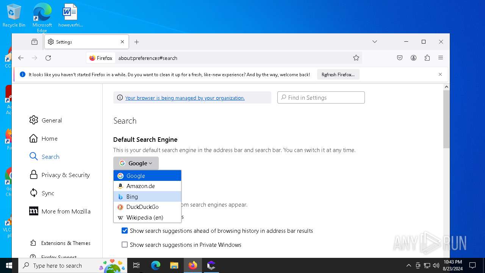
Task: Open Privacy & Security settings
Action: point(60,175)
